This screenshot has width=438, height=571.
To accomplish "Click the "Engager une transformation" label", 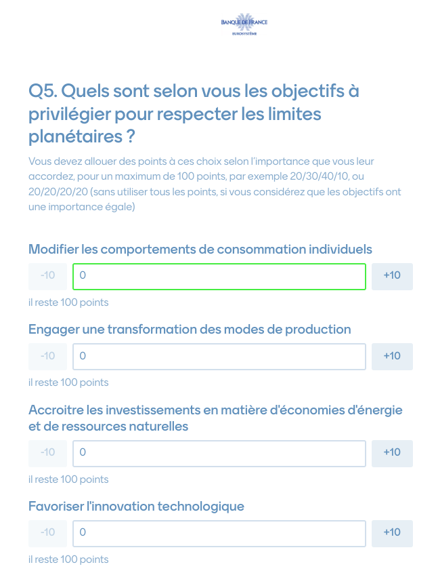I will click(190, 330).
